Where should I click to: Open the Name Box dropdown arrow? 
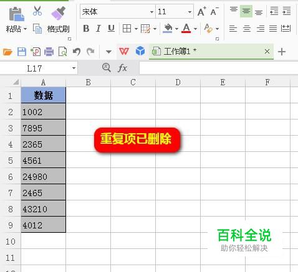[74, 68]
